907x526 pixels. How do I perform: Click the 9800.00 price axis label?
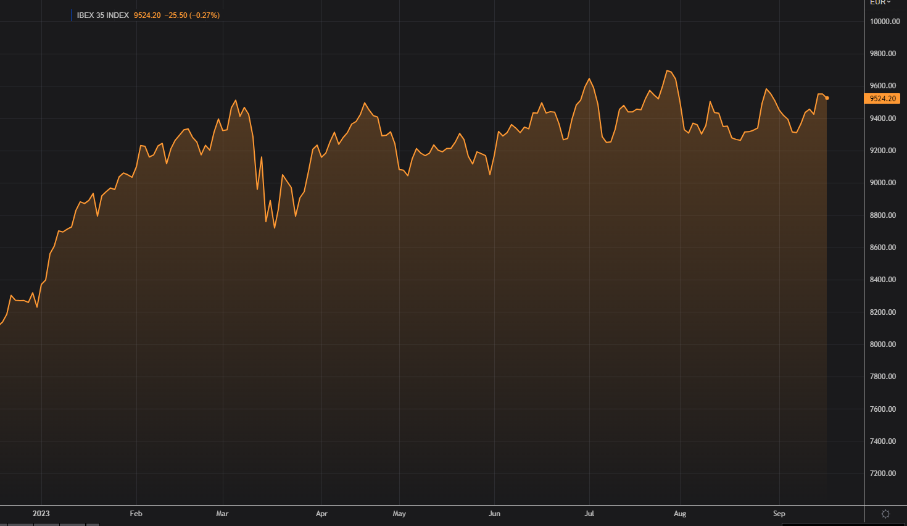pos(883,54)
